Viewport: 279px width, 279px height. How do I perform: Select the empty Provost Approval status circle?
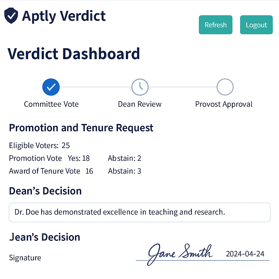point(225,87)
